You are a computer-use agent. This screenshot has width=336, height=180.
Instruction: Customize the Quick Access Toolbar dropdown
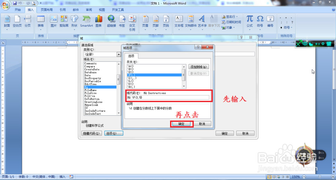[40, 3]
